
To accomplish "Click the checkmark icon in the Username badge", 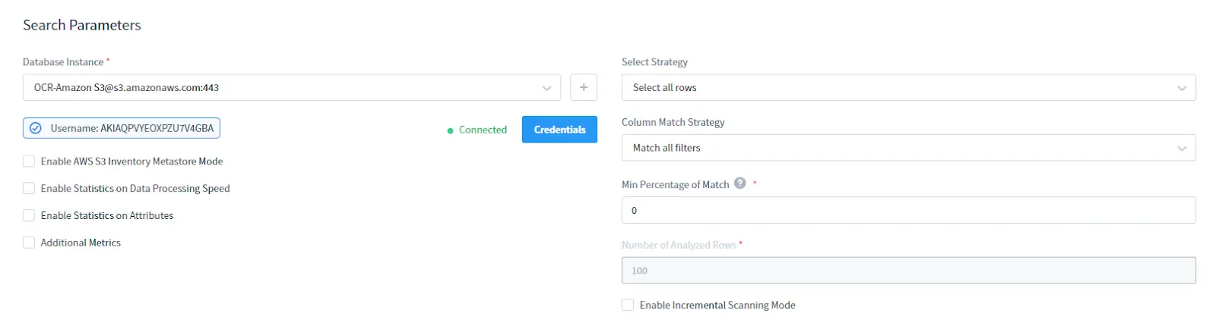I will [35, 128].
